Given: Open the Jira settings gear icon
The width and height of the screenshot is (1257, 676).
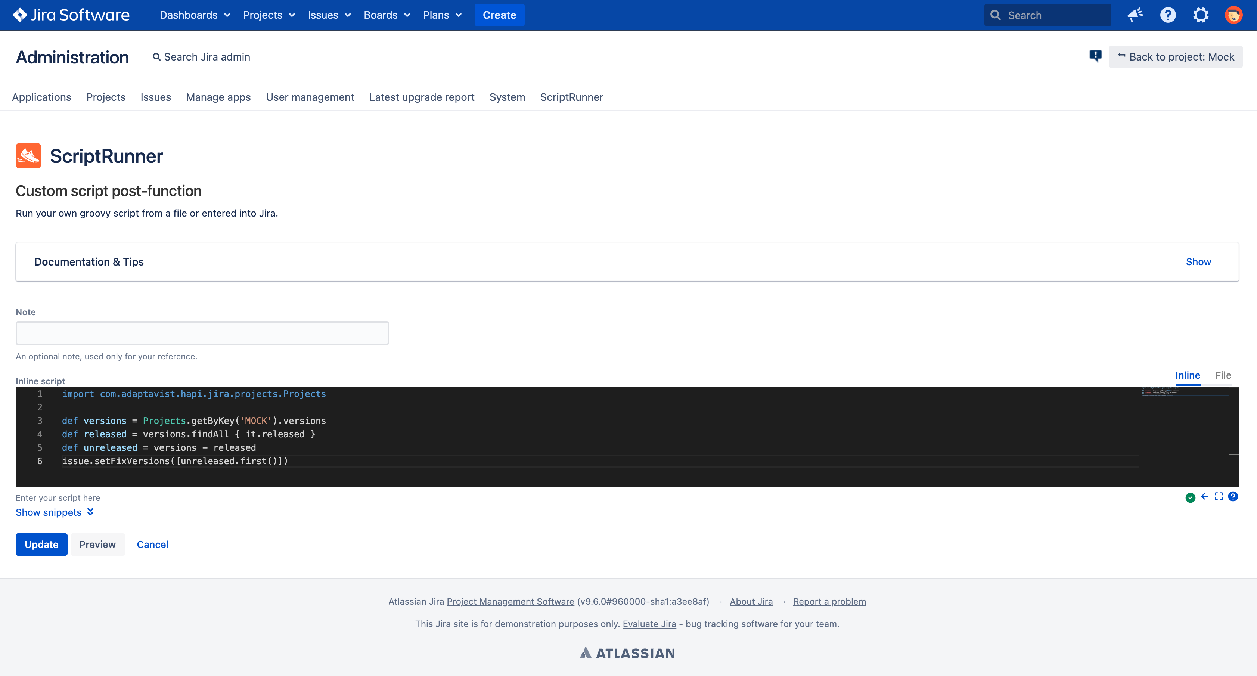Looking at the screenshot, I should click(1200, 15).
